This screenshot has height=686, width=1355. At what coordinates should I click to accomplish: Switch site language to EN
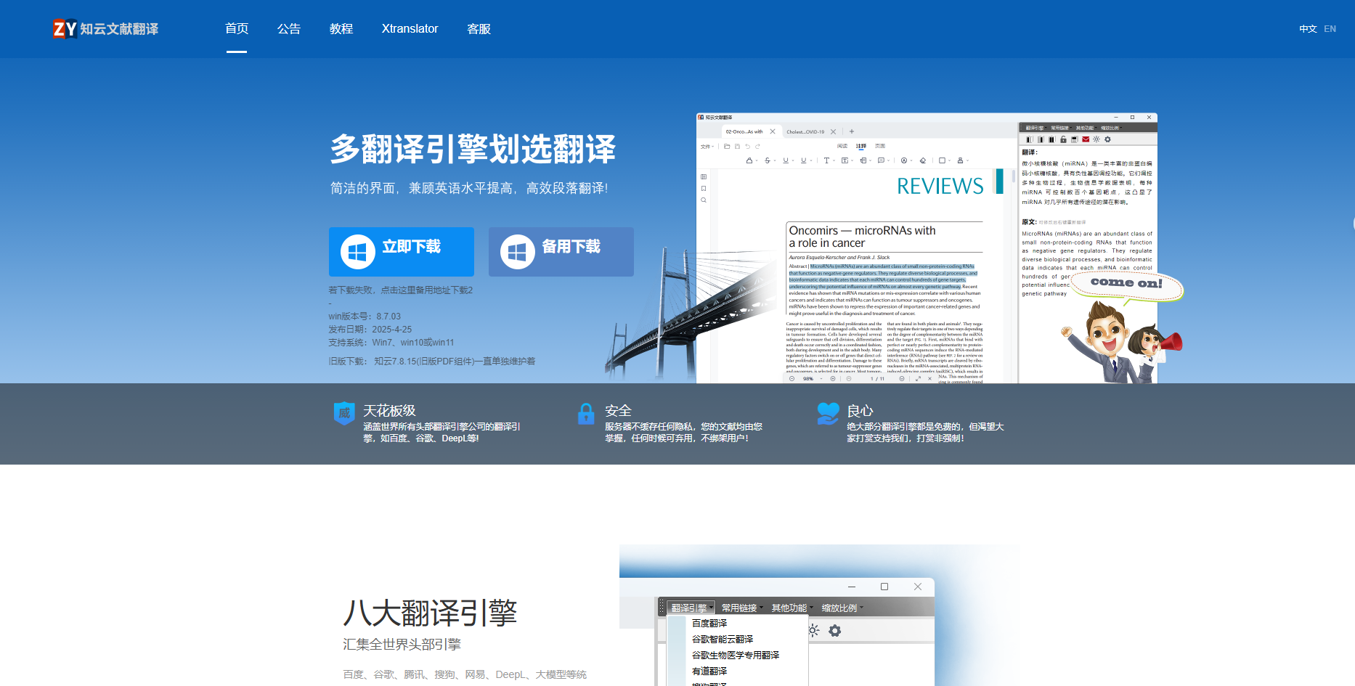1330,29
